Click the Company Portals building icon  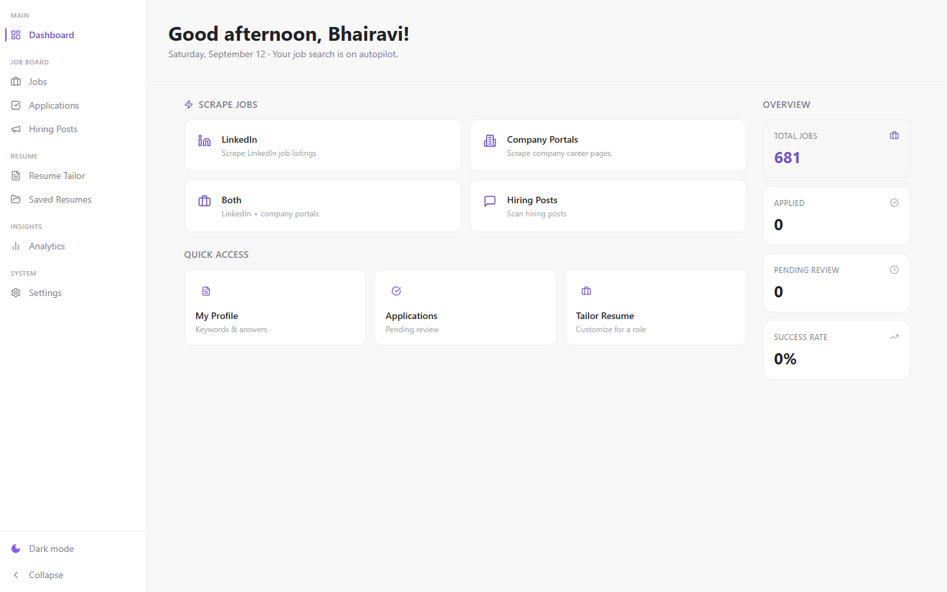[x=490, y=141]
